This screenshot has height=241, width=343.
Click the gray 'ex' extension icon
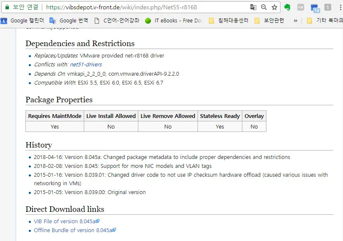[x=301, y=7]
